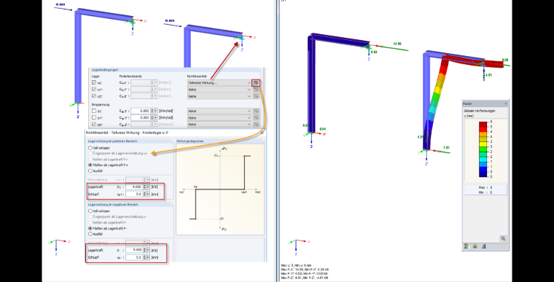Screen dimensions: 554x282
Task: Click nonlinearity edit button in φZ row
Action: 256,125
